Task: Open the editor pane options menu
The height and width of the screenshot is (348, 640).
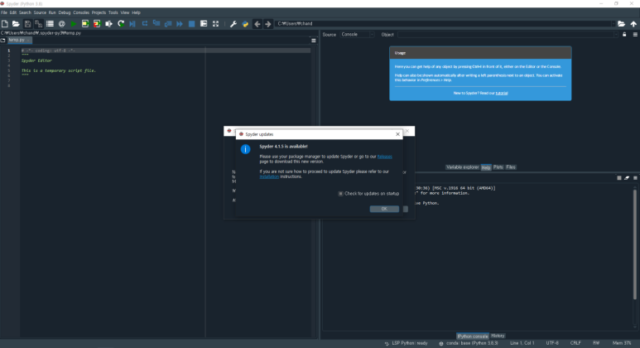Action: point(314,41)
